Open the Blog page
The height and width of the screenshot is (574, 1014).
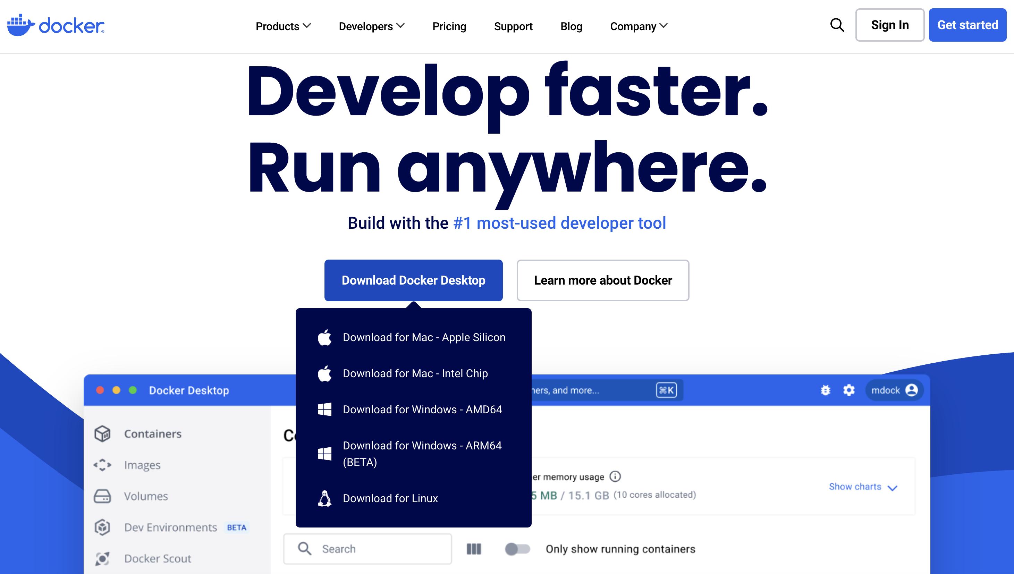(x=572, y=26)
